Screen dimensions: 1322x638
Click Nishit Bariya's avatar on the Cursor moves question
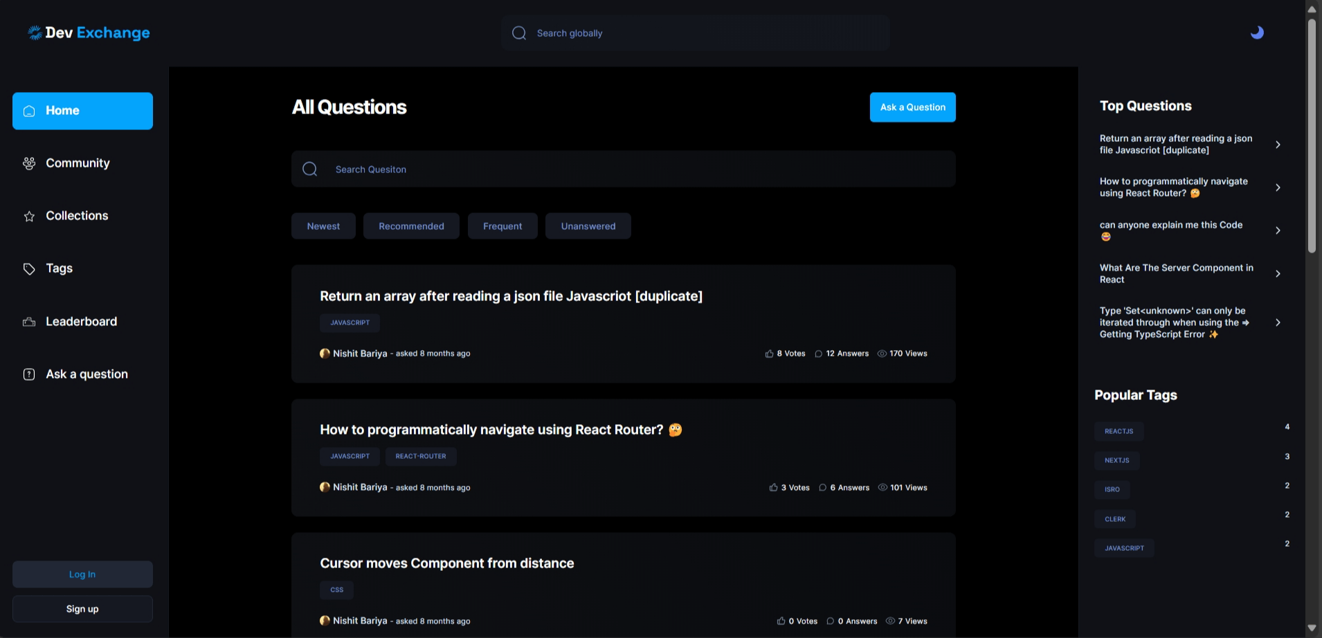point(325,621)
